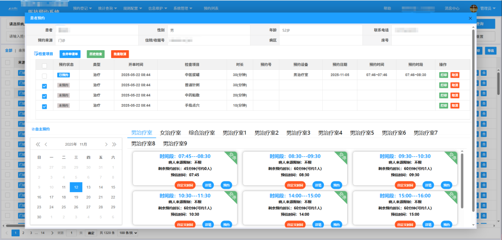The width and height of the screenshot is (502, 240).
Task: Go to page 2 in pagination
Action: tap(23, 233)
